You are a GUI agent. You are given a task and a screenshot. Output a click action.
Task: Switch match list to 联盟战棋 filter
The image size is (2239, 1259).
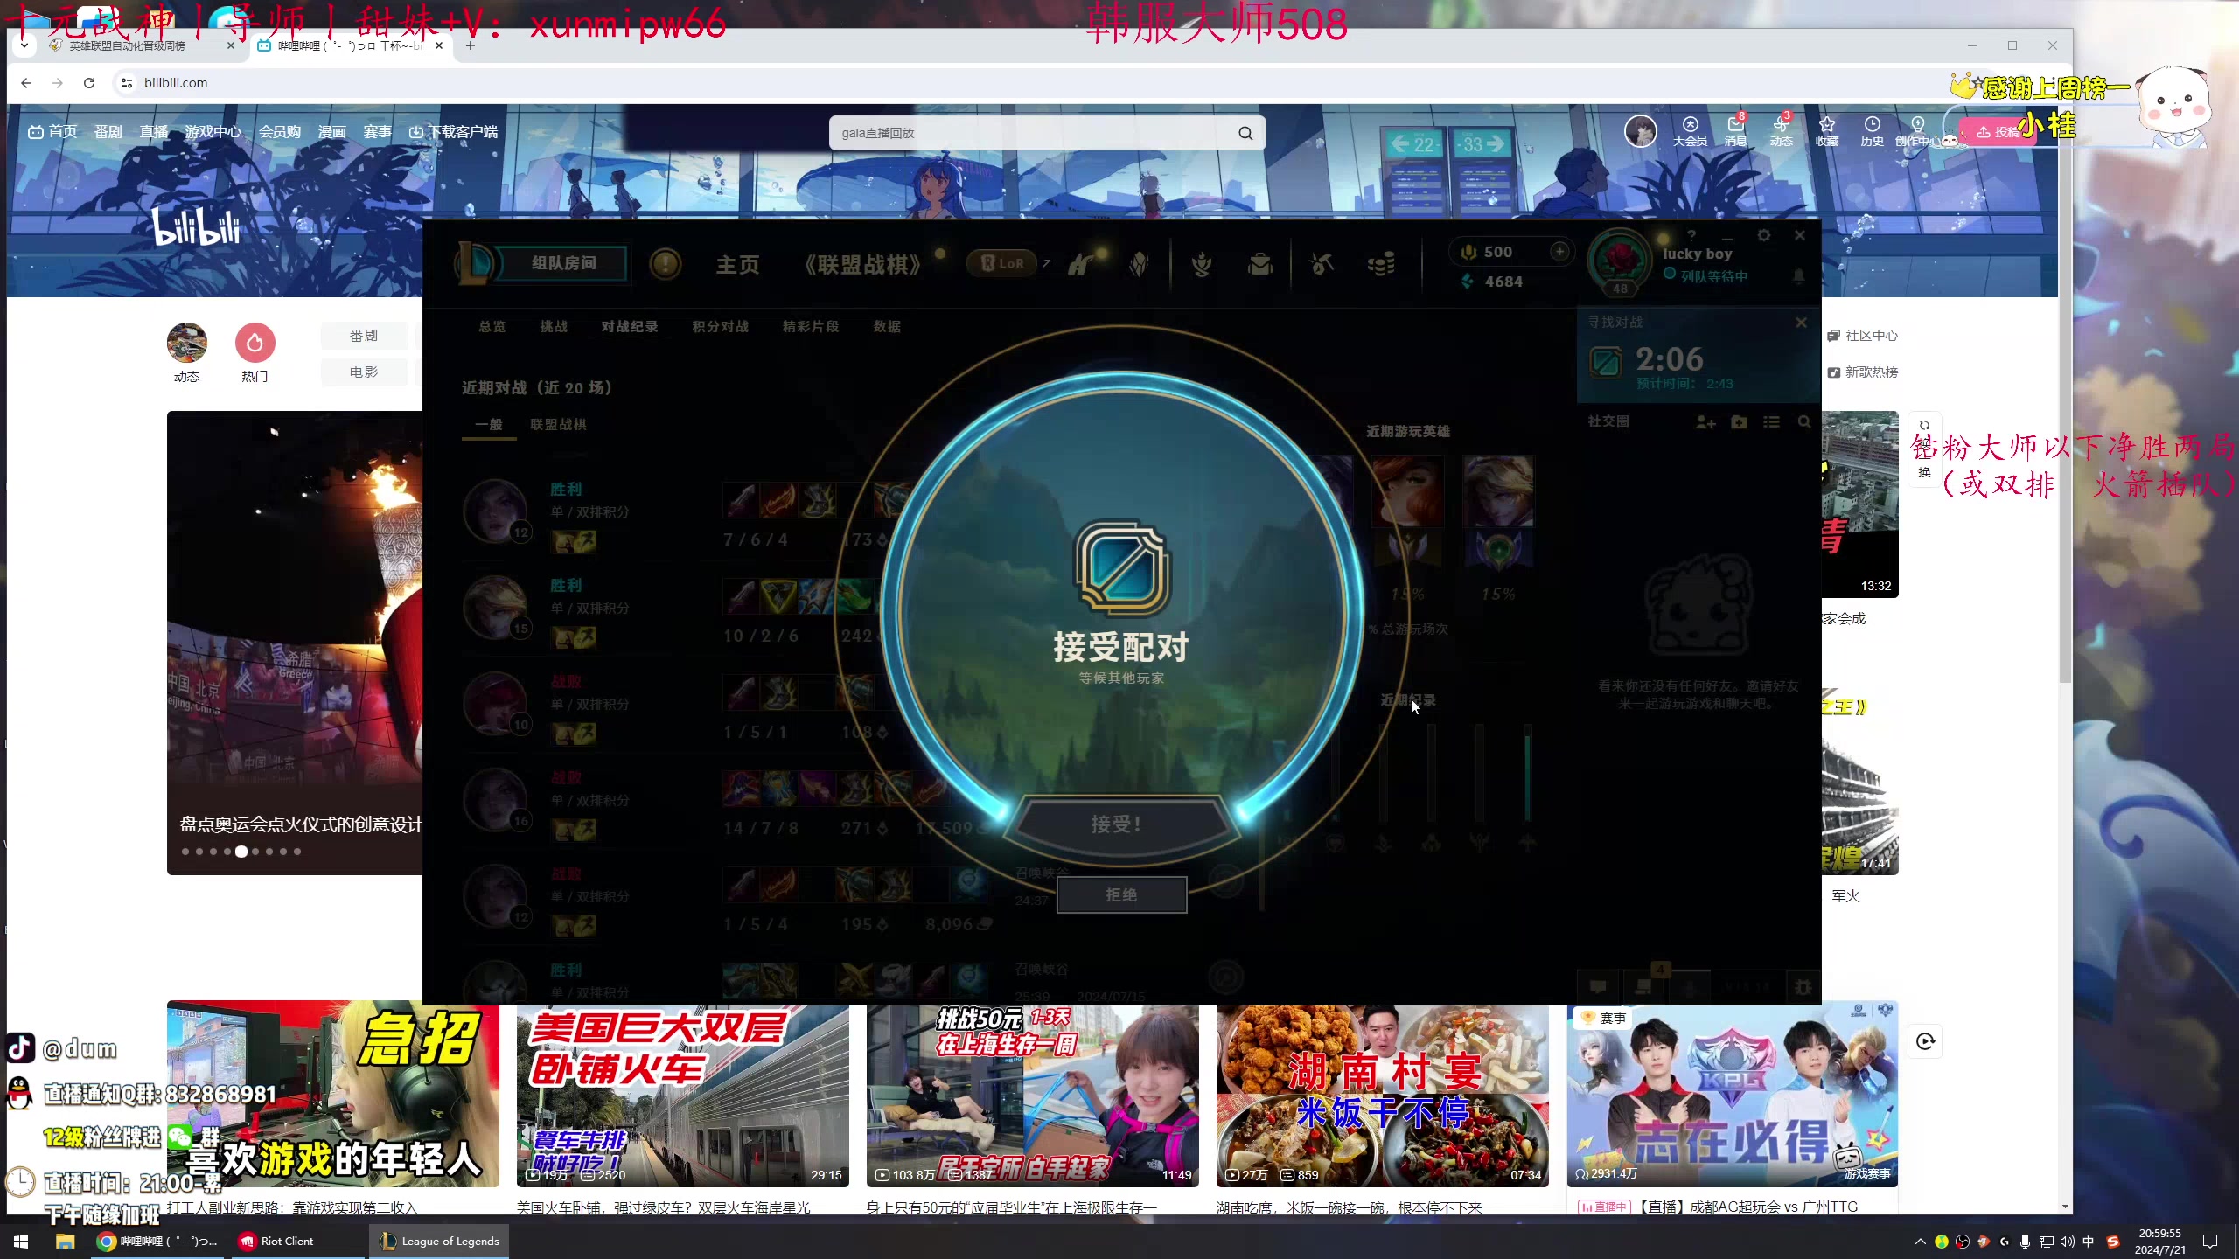point(558,424)
